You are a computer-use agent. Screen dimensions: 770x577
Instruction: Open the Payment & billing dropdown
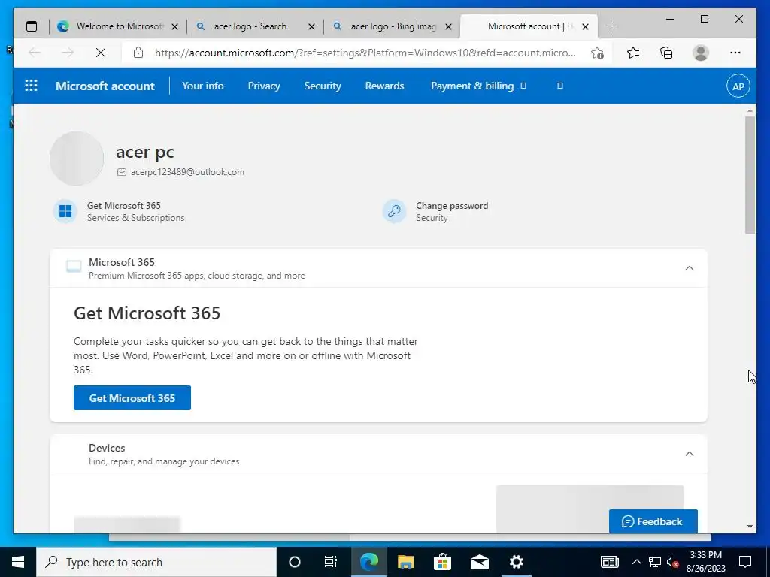[478, 86]
